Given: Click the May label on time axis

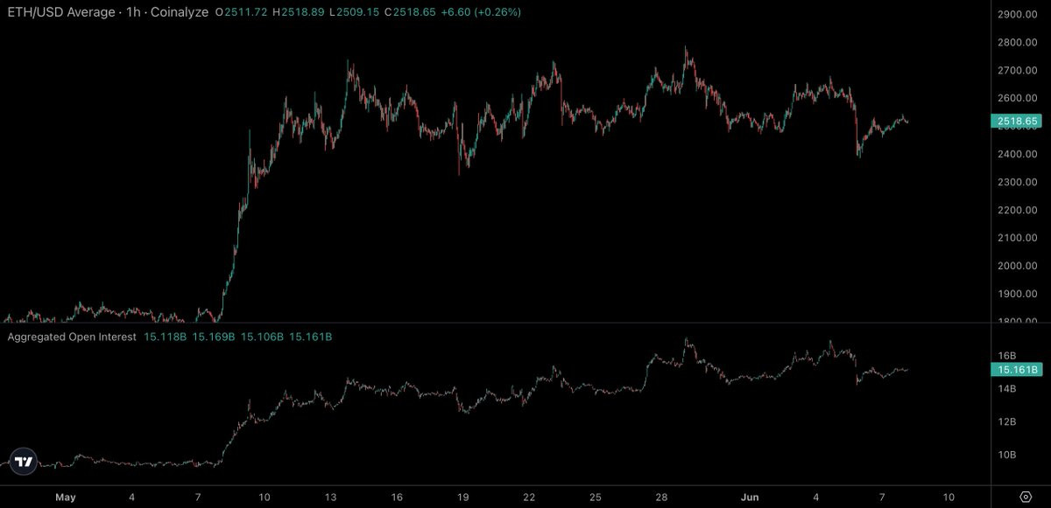Looking at the screenshot, I should [x=66, y=497].
